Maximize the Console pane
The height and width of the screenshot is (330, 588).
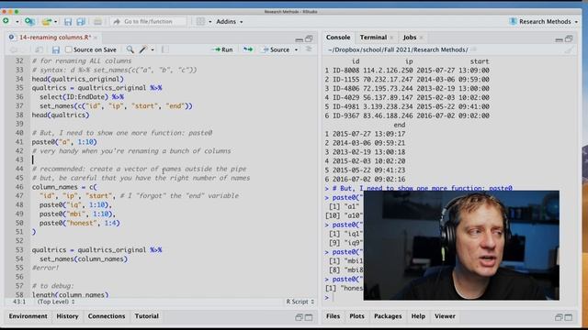(x=569, y=38)
